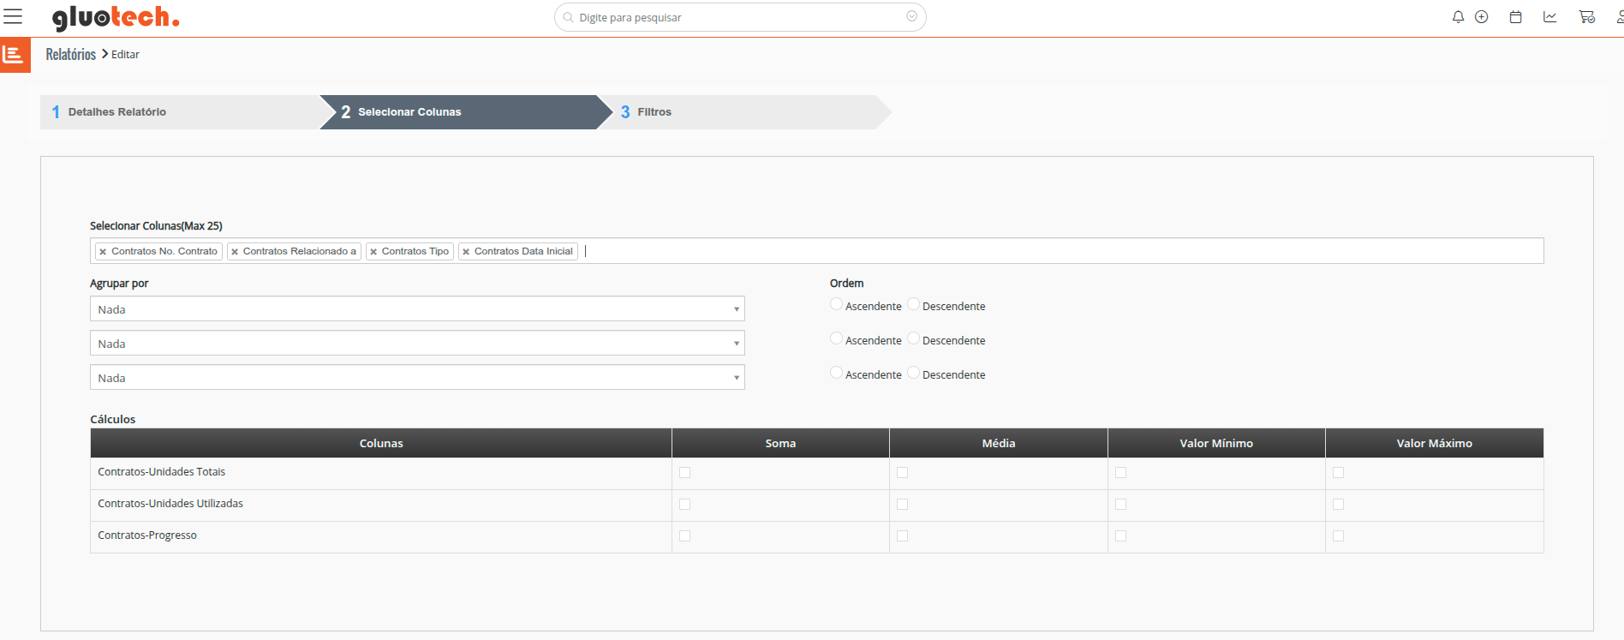Viewport: 1624px width, 640px height.
Task: Expand the second Agrupar por dropdown
Action: (x=417, y=343)
